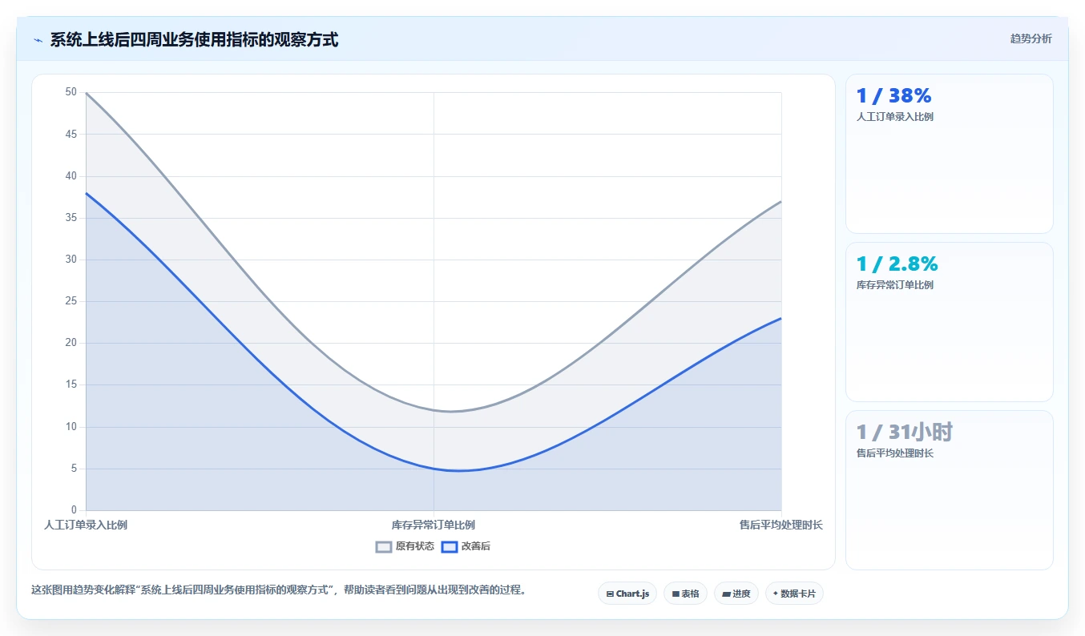Toggle the 改善后 legend item
Screen dimensions: 1085x636
coord(466,546)
